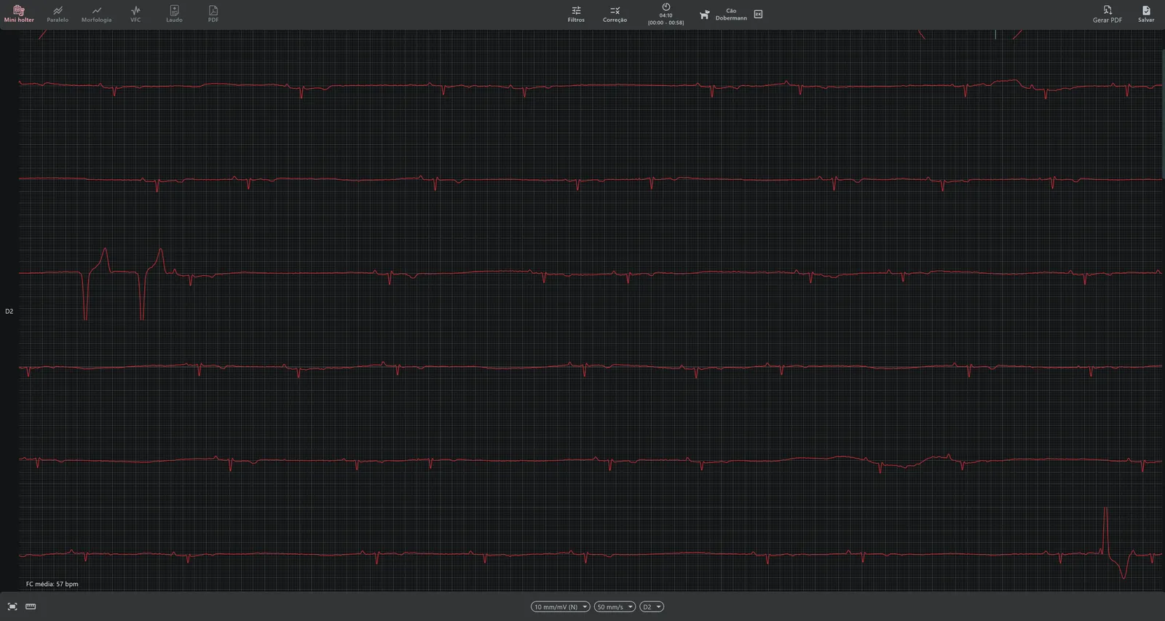This screenshot has height=621, width=1165.
Task: Select the VFC tab
Action: 135,14
